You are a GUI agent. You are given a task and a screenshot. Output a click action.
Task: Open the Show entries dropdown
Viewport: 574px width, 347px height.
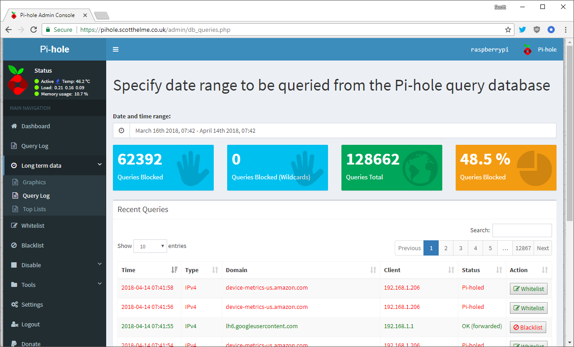pos(150,246)
